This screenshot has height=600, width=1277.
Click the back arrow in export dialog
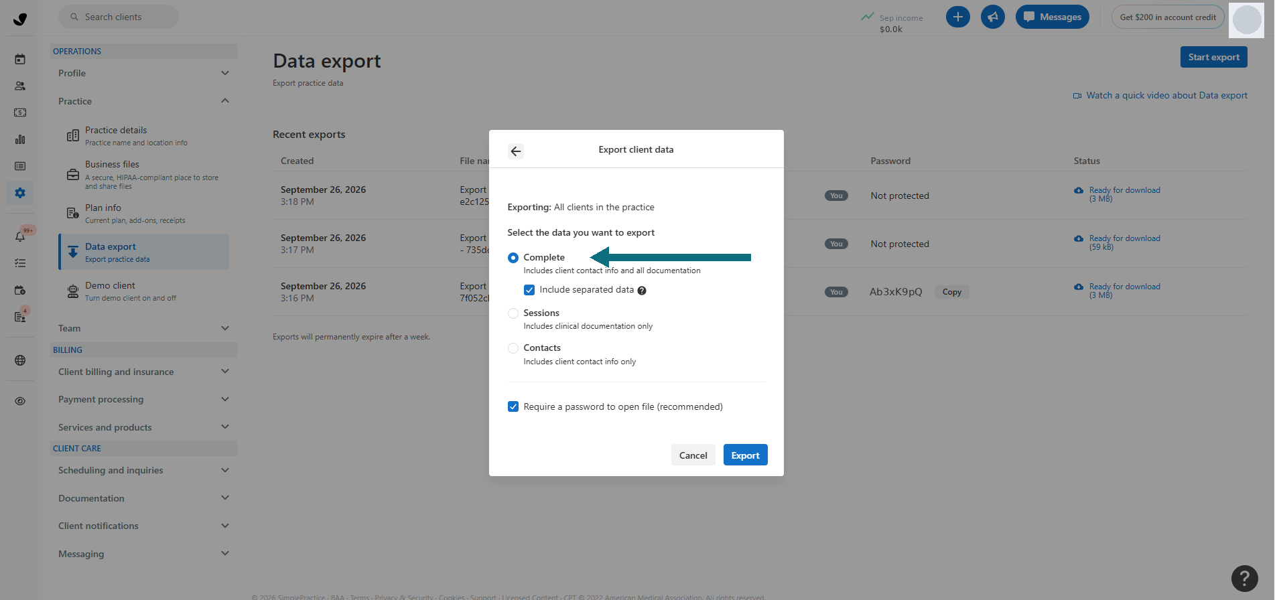click(515, 151)
